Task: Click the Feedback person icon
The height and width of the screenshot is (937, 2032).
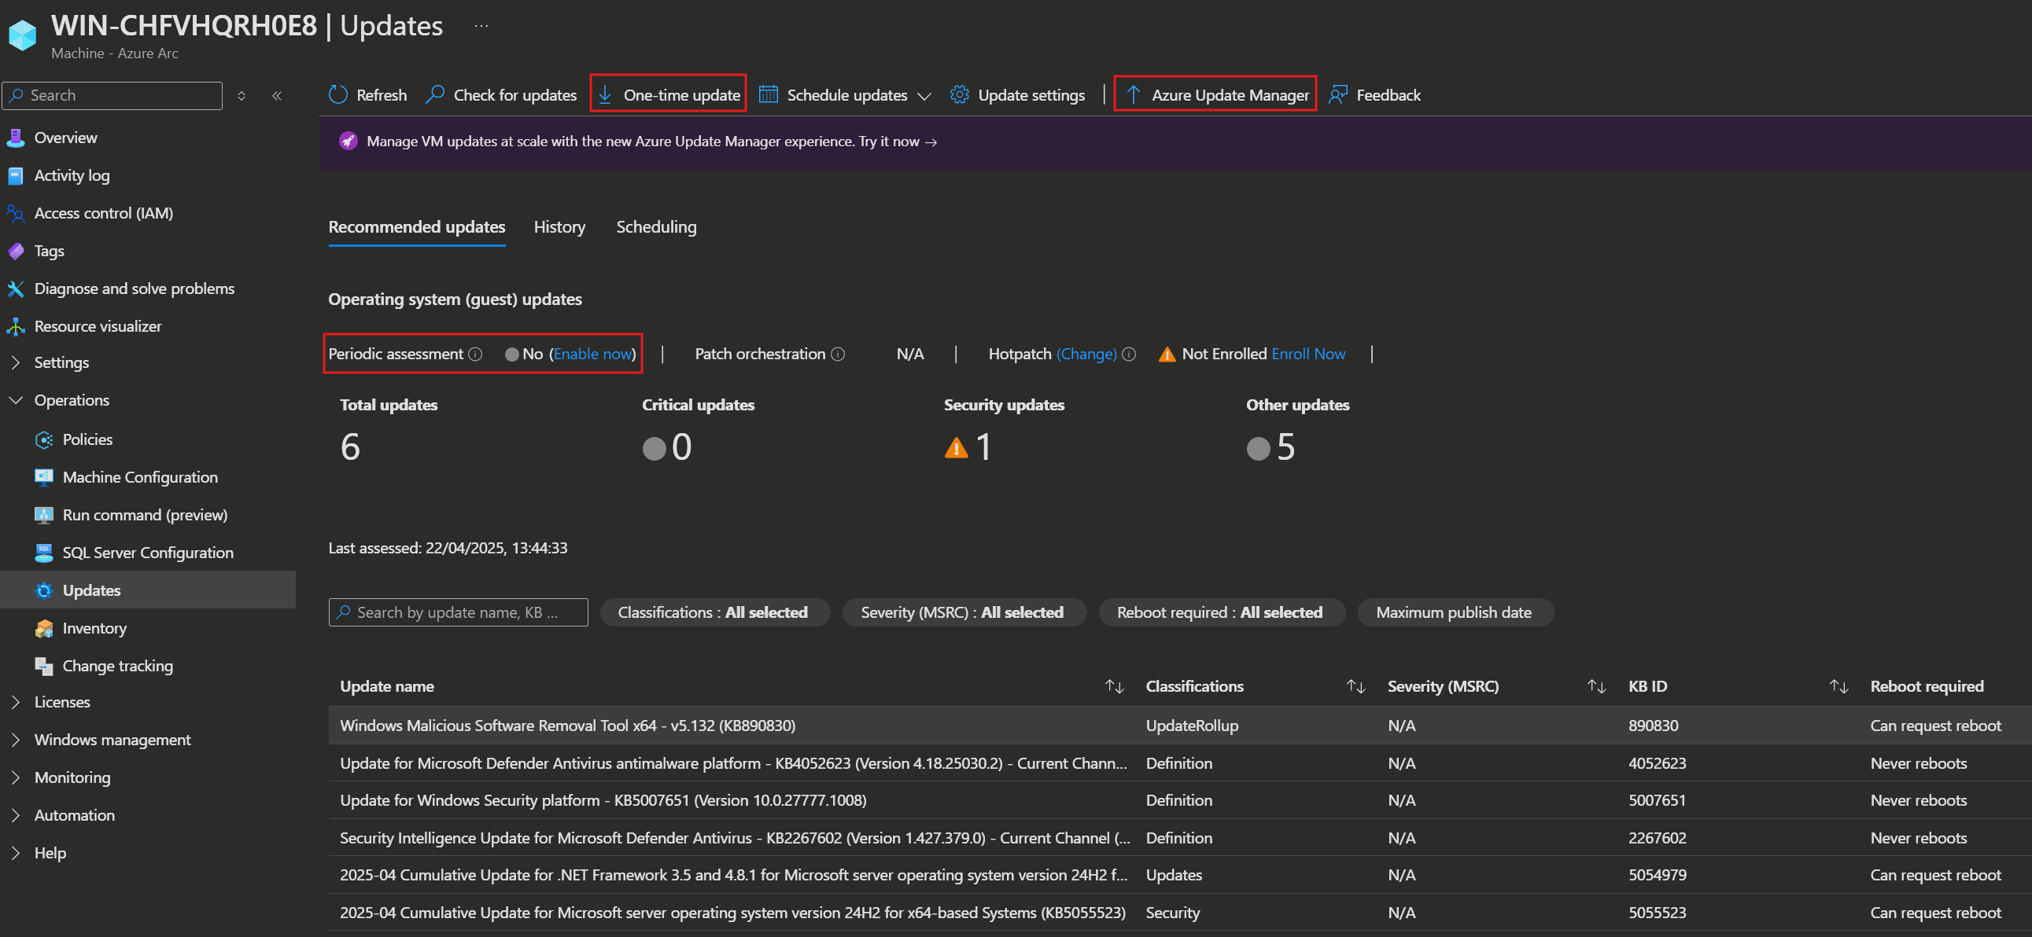Action: tap(1338, 94)
